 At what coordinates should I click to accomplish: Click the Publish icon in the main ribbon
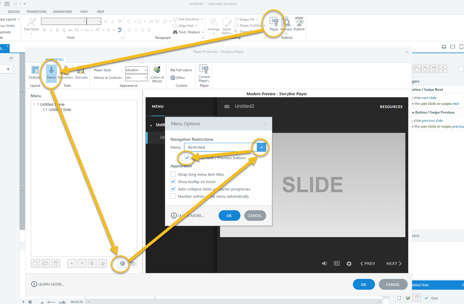(299, 24)
